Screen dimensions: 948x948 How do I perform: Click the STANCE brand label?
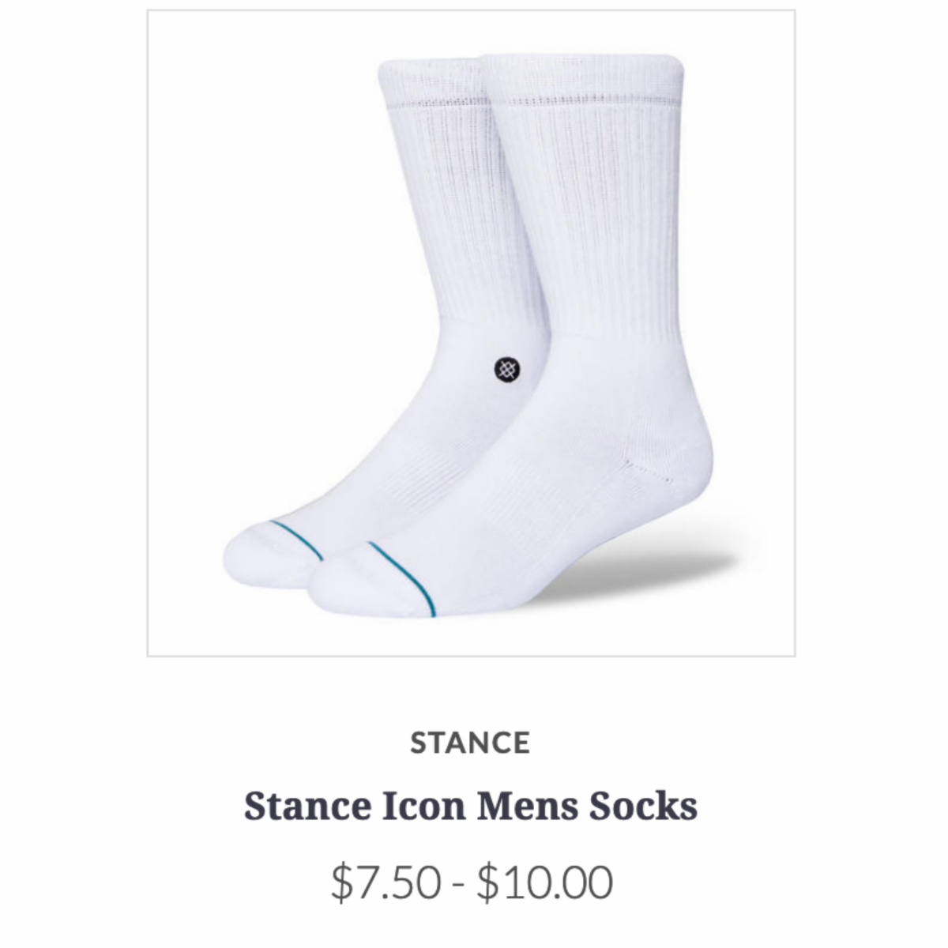pos(470,743)
